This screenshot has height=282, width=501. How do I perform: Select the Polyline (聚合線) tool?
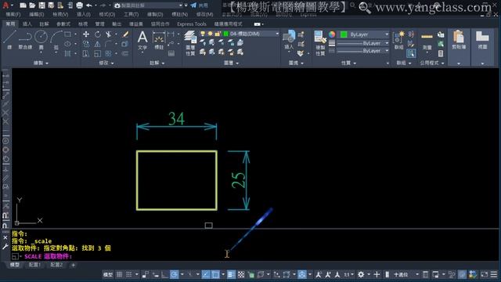point(25,40)
